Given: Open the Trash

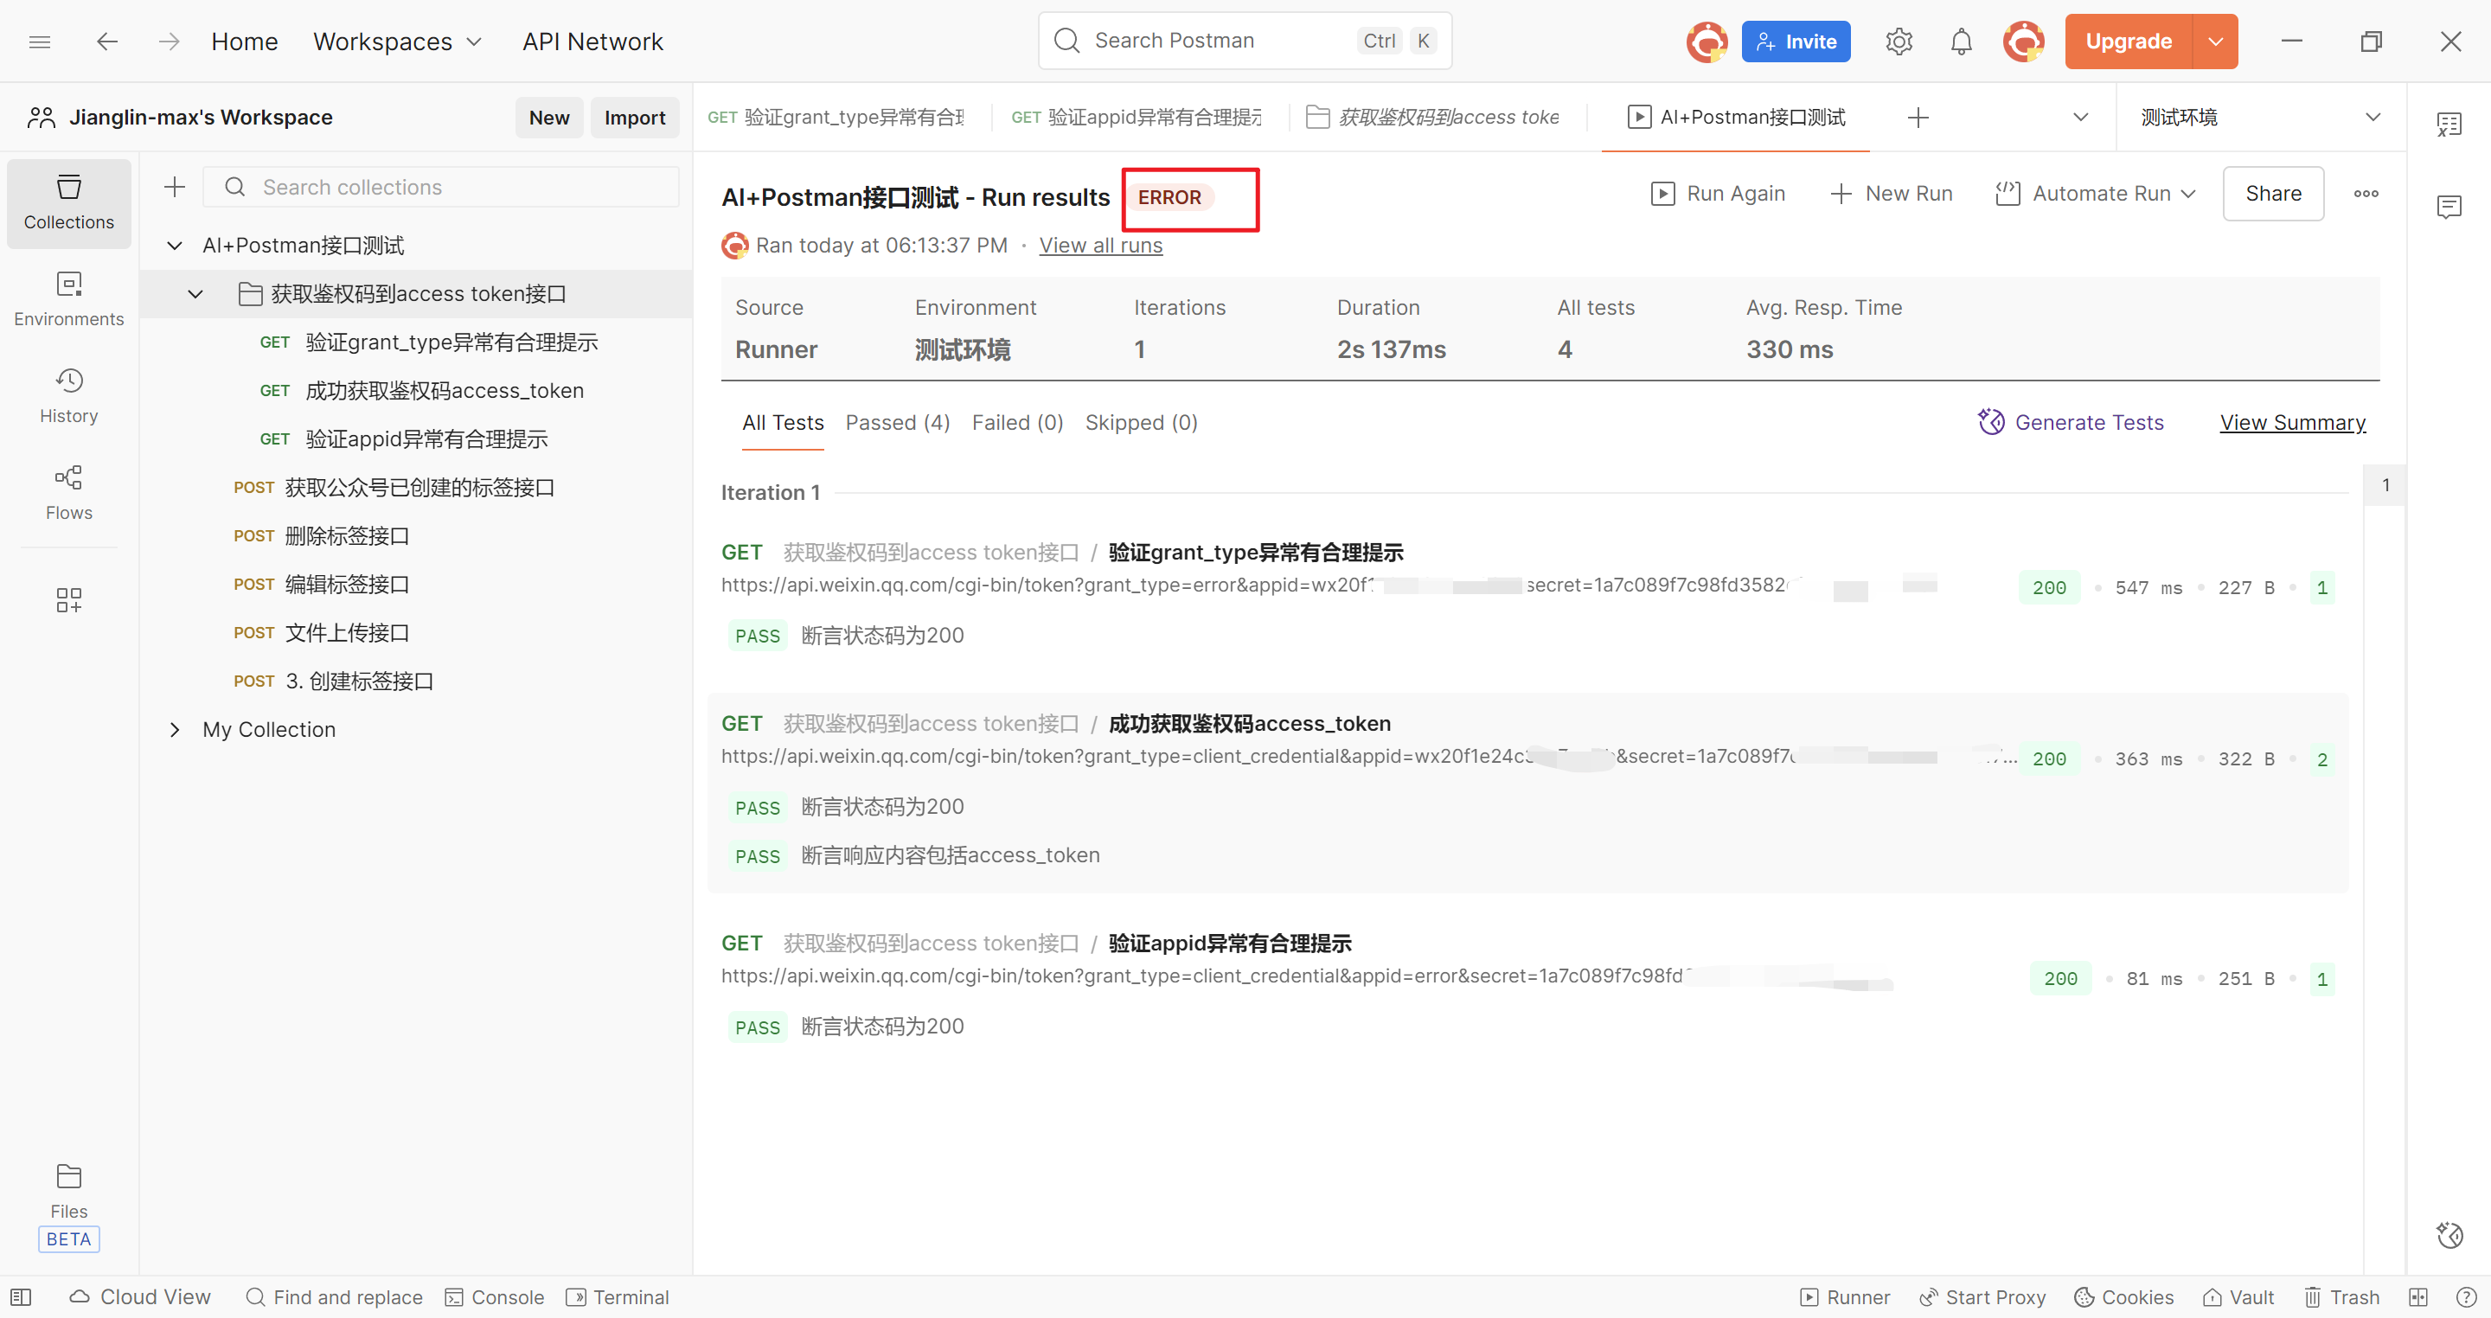Looking at the screenshot, I should [2341, 1296].
